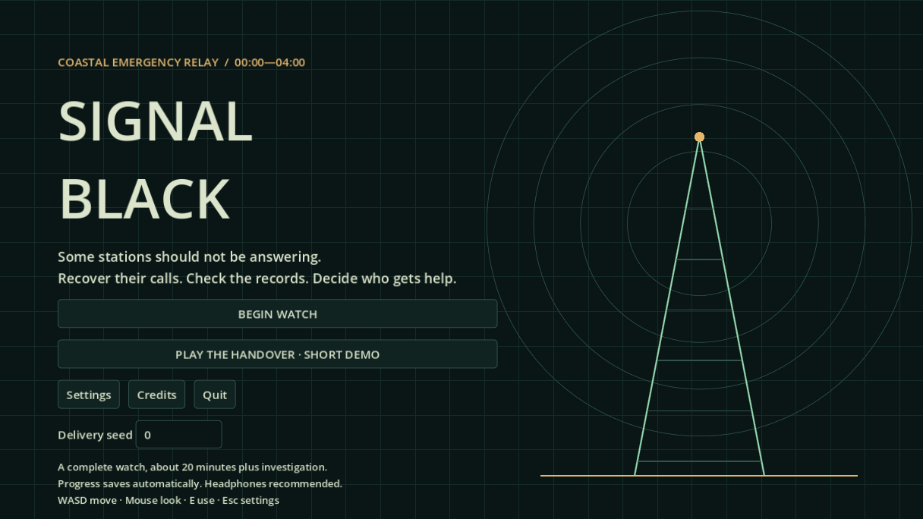Quit the game
923x519 pixels.
215,395
